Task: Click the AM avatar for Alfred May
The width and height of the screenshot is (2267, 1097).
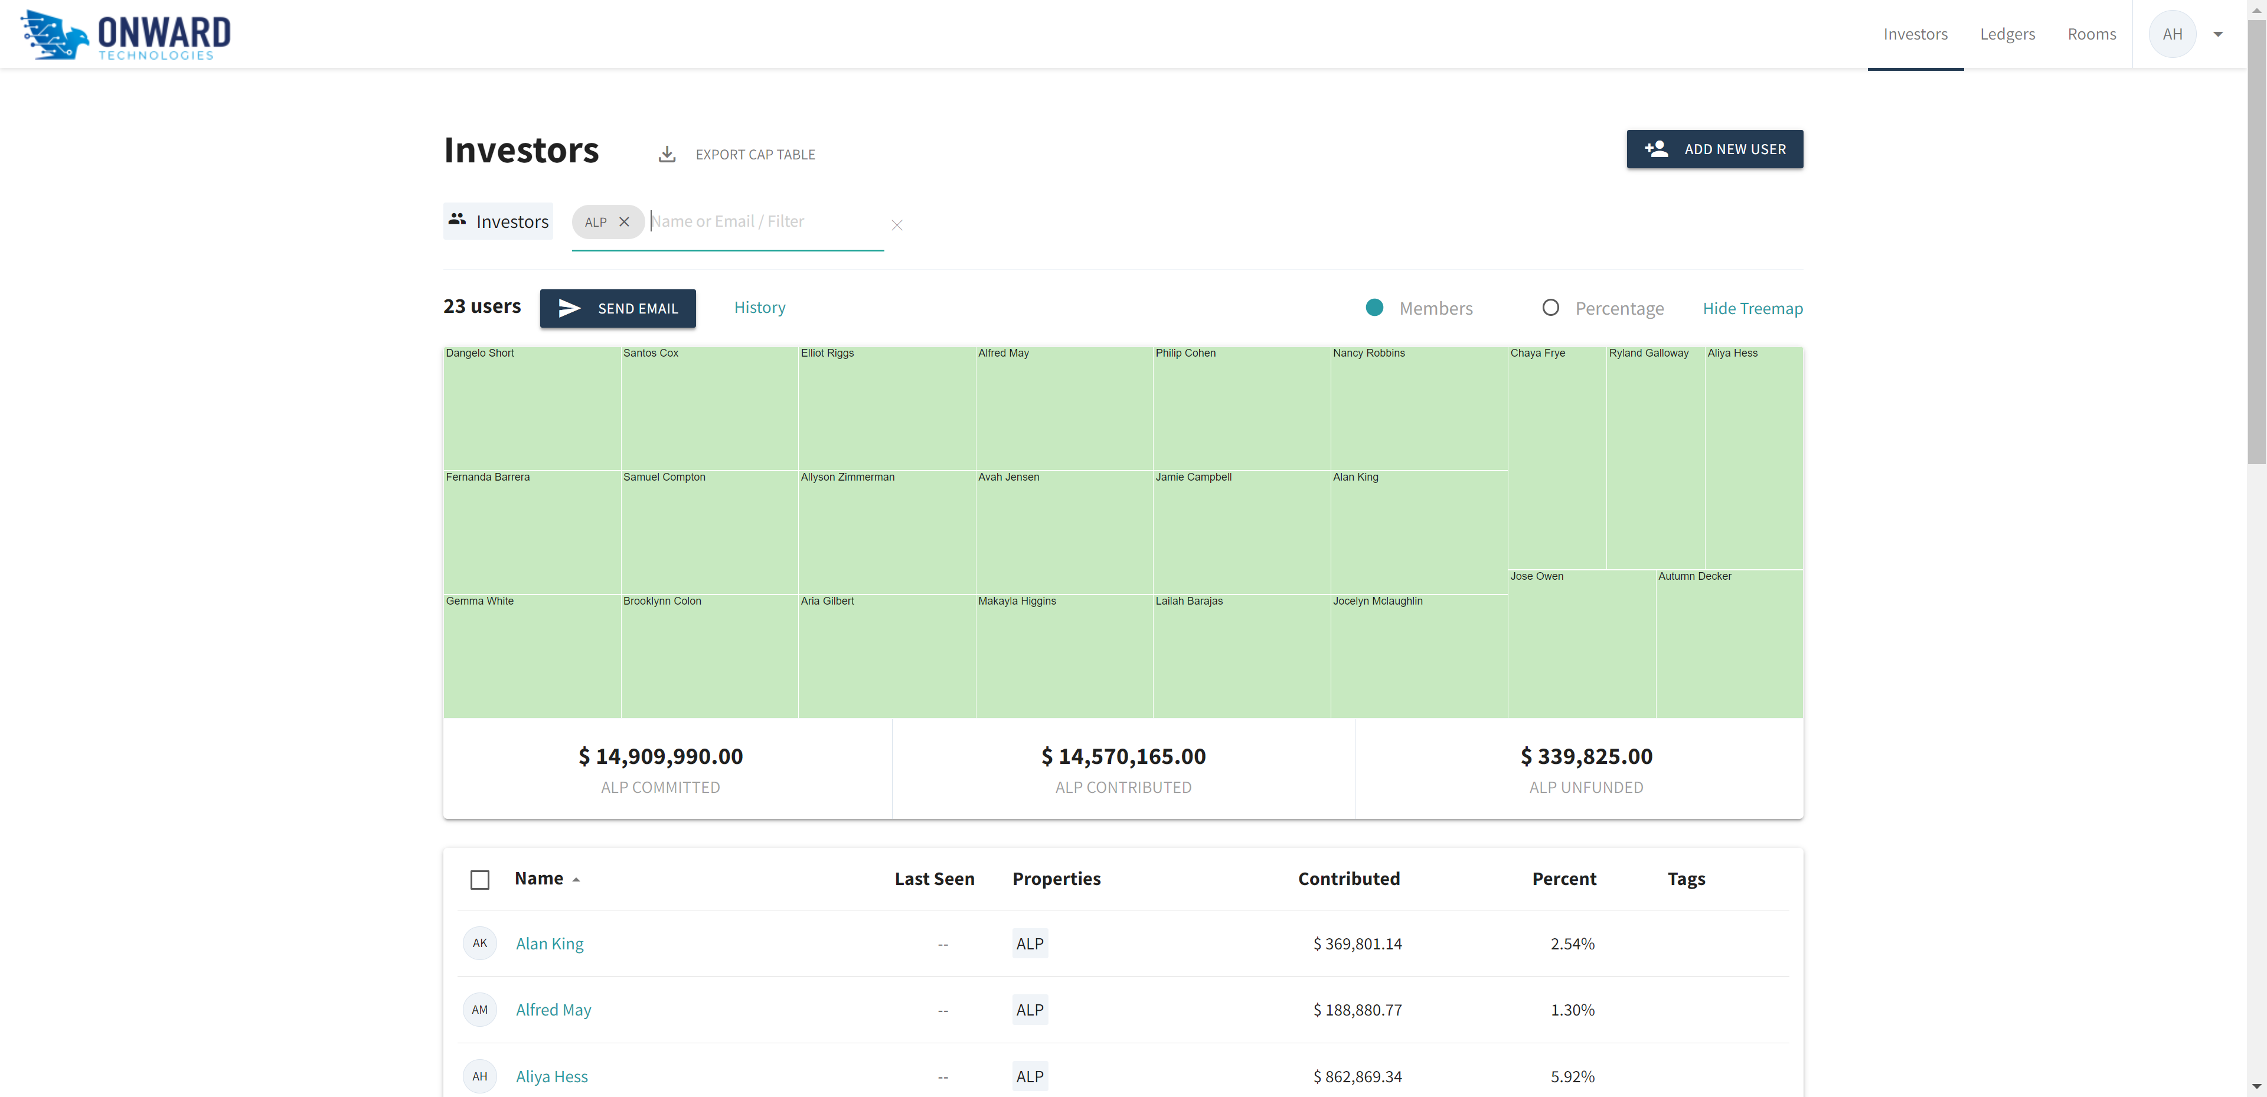Action: tap(479, 1010)
